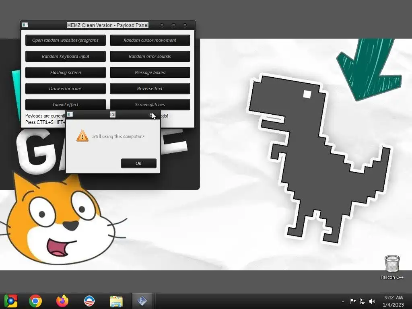Open the Action Center flag tray icon

[352, 301]
